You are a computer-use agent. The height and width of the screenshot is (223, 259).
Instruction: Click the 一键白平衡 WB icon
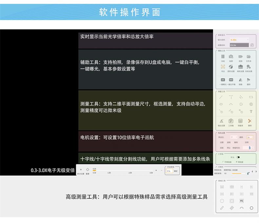(231, 80)
